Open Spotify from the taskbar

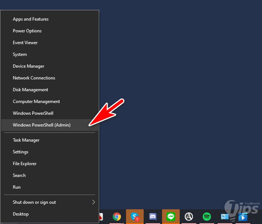click(207, 217)
